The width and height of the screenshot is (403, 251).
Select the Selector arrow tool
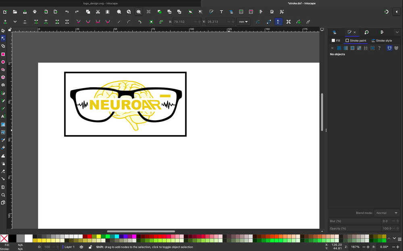(x=3, y=31)
